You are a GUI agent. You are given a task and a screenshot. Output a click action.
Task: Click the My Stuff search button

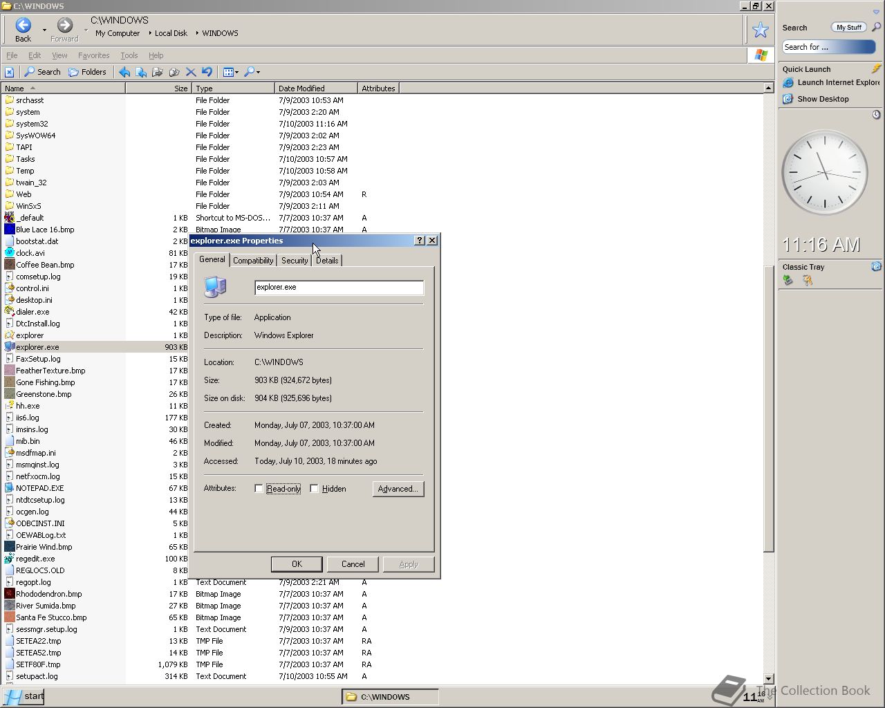pos(848,28)
